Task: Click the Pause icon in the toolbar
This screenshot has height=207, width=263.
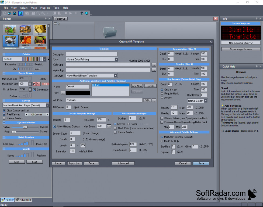Action: [76, 13]
